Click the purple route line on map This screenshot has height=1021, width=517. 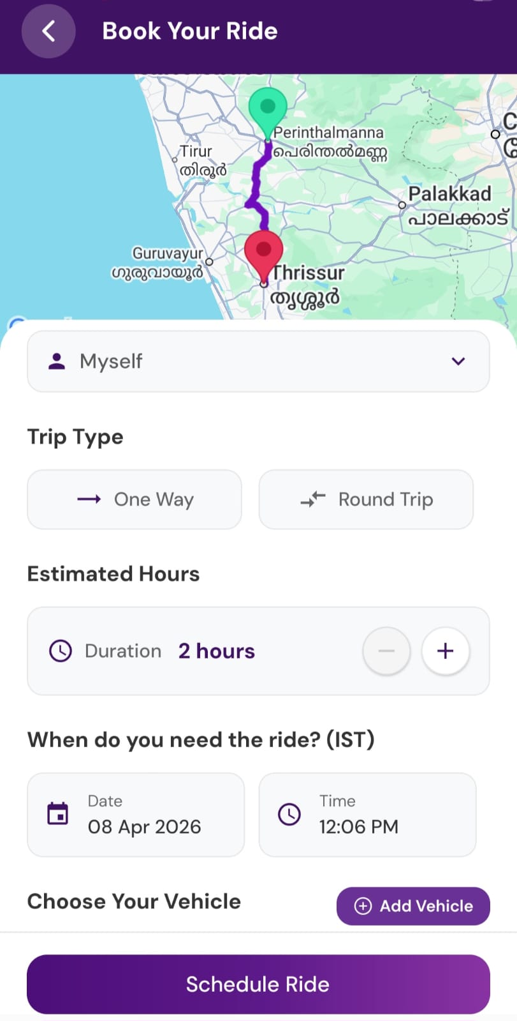point(256,185)
